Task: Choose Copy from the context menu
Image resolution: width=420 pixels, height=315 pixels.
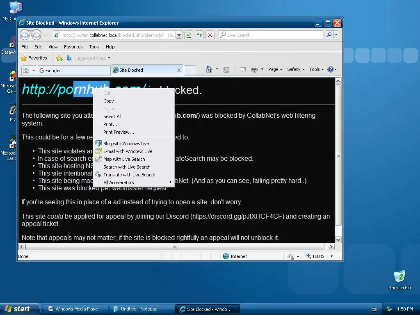Action: pyautogui.click(x=134, y=101)
